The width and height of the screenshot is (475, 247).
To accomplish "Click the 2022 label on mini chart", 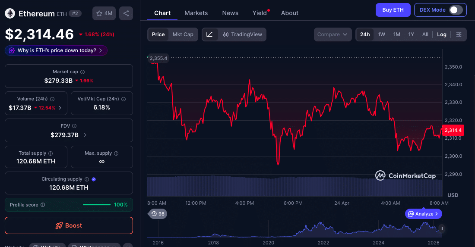I will [323, 243].
